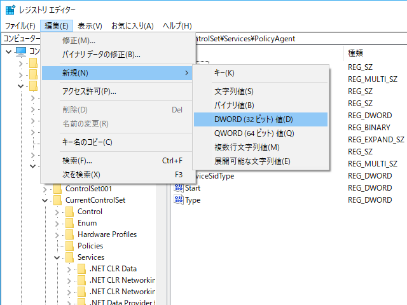The width and height of the screenshot is (407, 305).
Task: Choose QWORD (64 ビット) 値(Q) from submenu
Action: [261, 133]
